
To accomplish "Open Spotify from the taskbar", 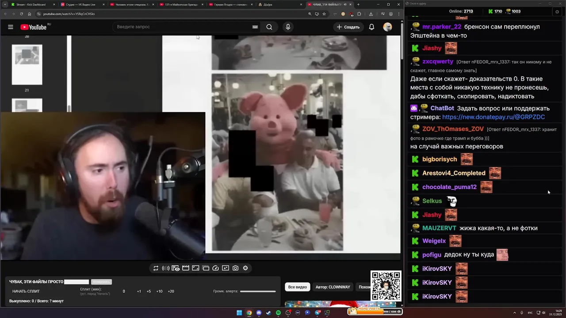I will click(x=278, y=313).
